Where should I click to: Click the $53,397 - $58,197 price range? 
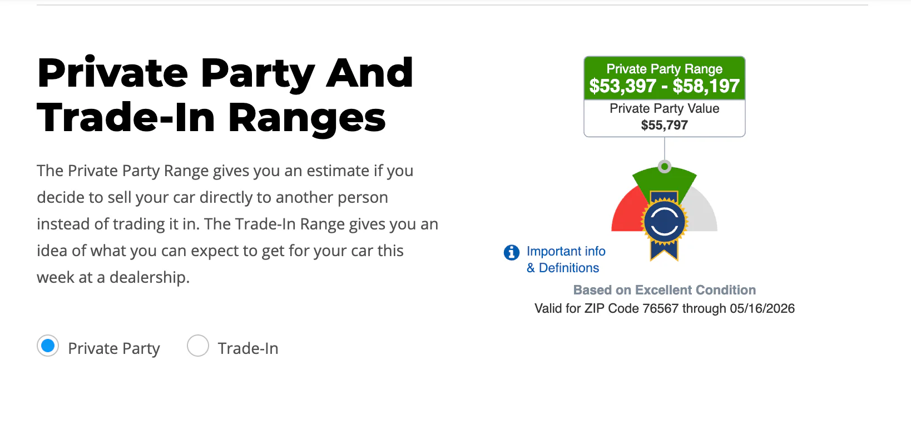coord(665,86)
